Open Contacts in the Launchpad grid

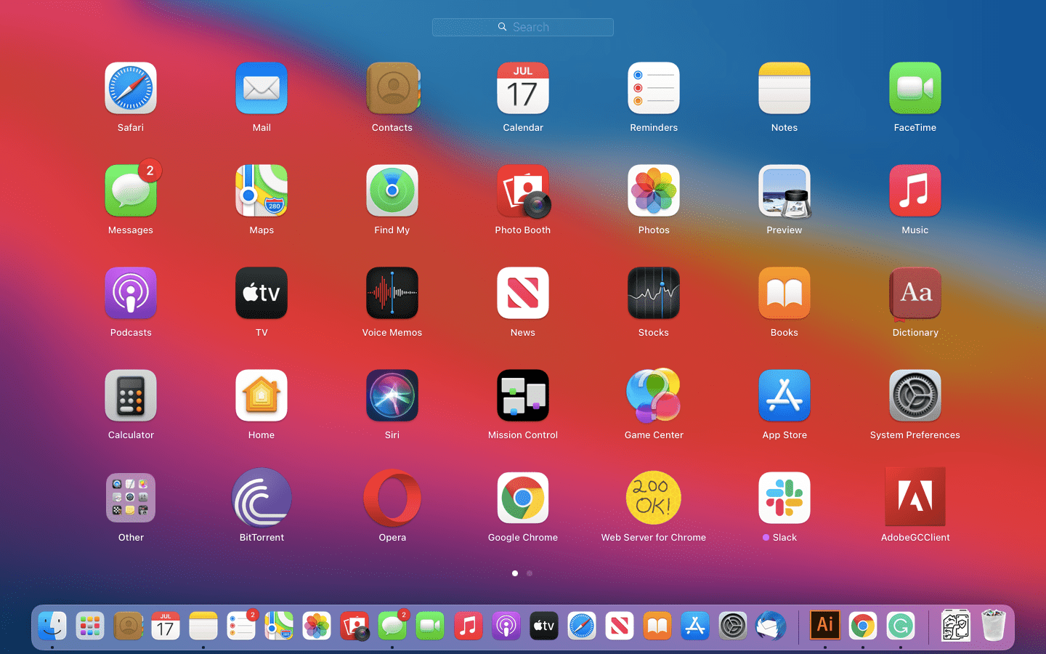392,88
